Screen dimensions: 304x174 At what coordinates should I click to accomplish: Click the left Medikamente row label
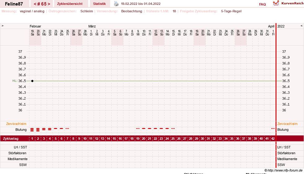[18, 159]
